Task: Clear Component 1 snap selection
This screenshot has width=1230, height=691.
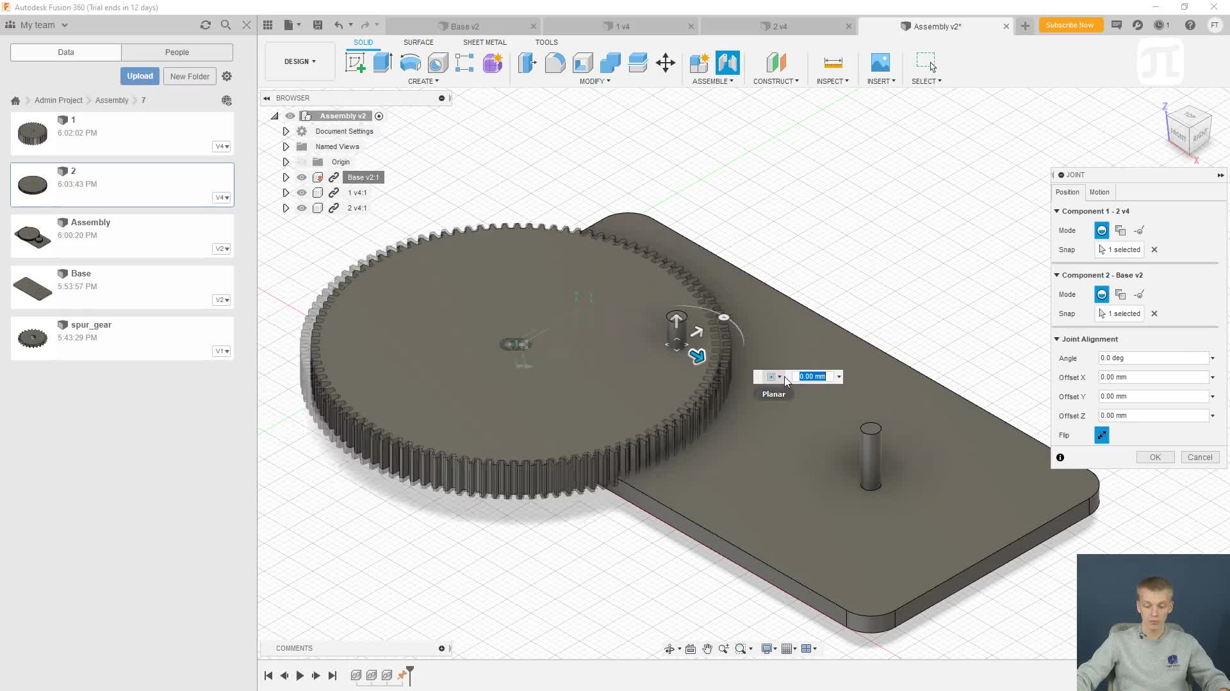Action: pyautogui.click(x=1154, y=250)
